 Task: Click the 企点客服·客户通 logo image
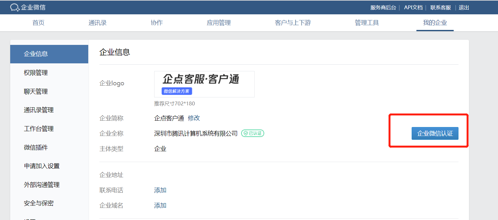(x=204, y=84)
